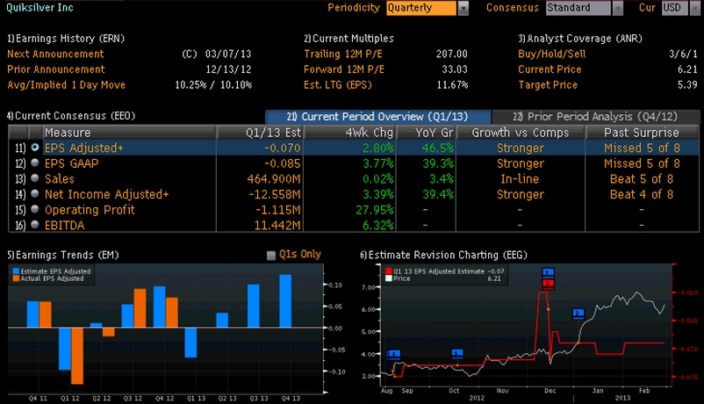Click the Forward 12M P/E label
The width and height of the screenshot is (704, 404).
344,69
